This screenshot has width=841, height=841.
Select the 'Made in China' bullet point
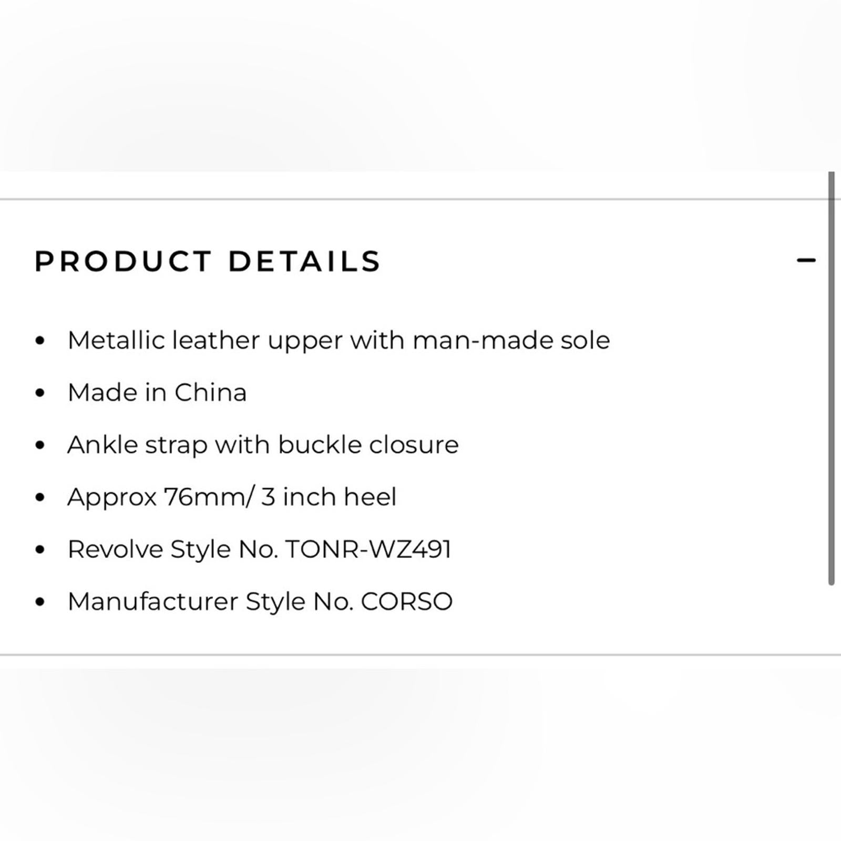click(x=158, y=392)
